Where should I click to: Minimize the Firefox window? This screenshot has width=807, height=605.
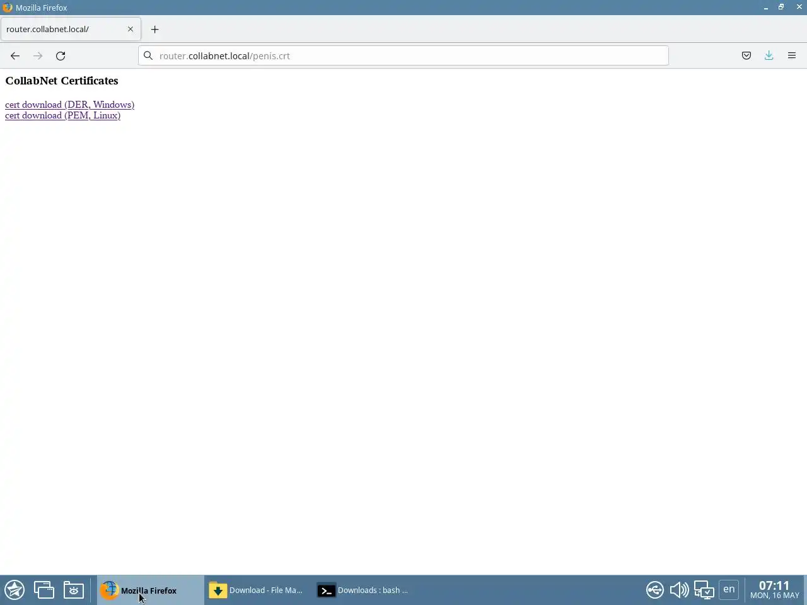tap(765, 8)
